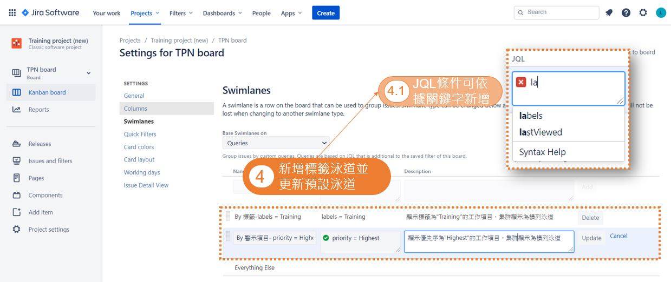
Task: Select the General settings tab
Action: click(x=134, y=96)
